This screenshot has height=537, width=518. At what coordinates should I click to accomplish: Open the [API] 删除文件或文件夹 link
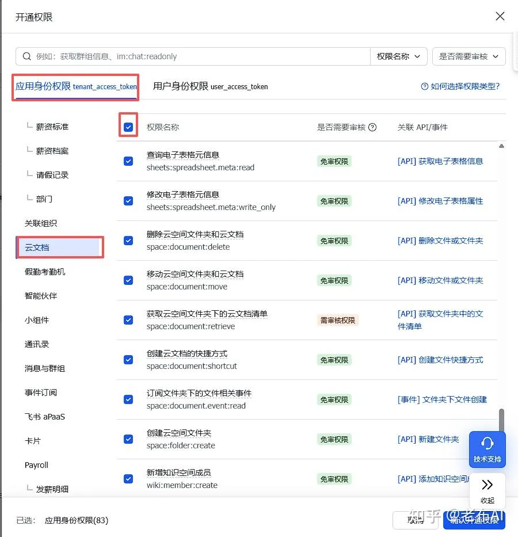point(440,241)
